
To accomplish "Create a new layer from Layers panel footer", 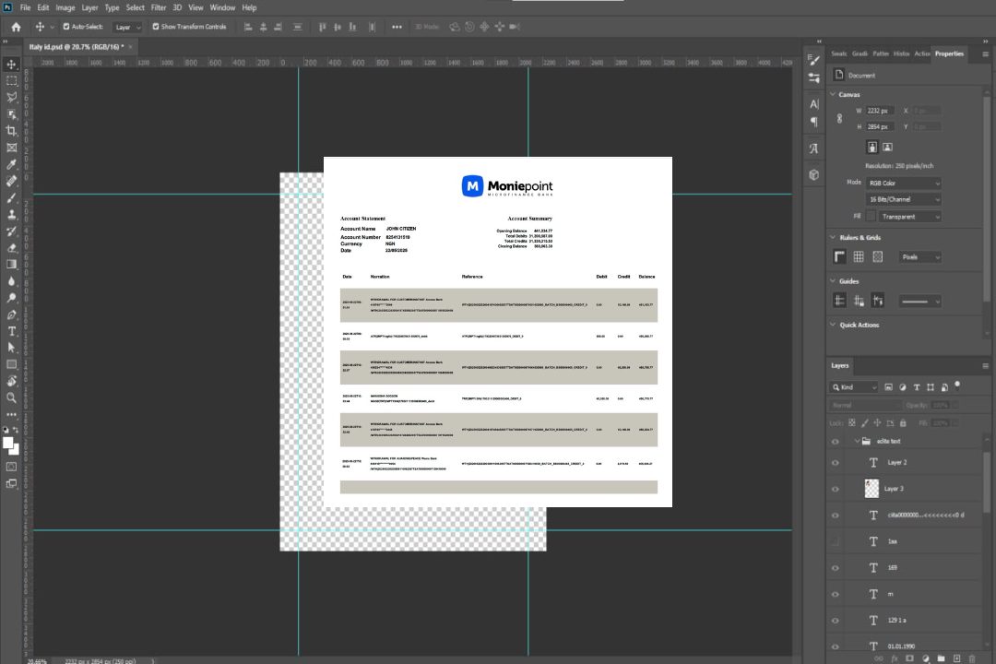I will pos(955,658).
